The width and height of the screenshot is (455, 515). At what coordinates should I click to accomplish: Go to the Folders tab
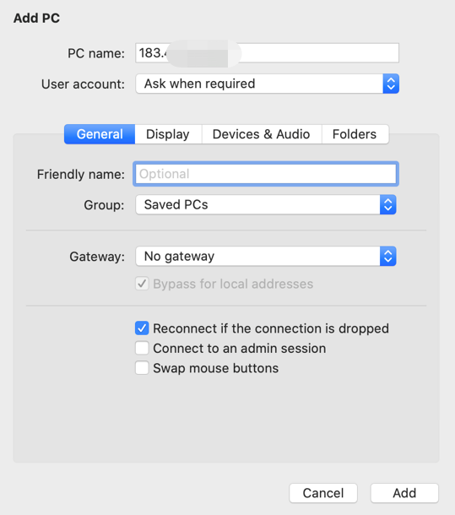click(355, 134)
